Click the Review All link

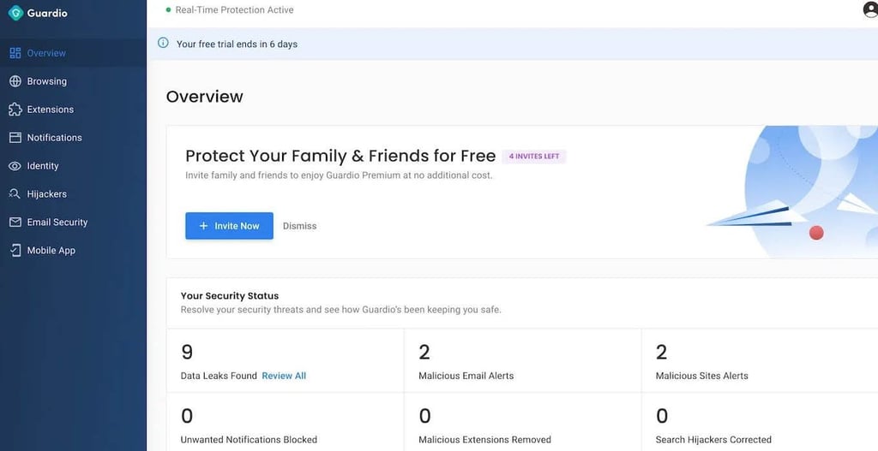pyautogui.click(x=284, y=376)
